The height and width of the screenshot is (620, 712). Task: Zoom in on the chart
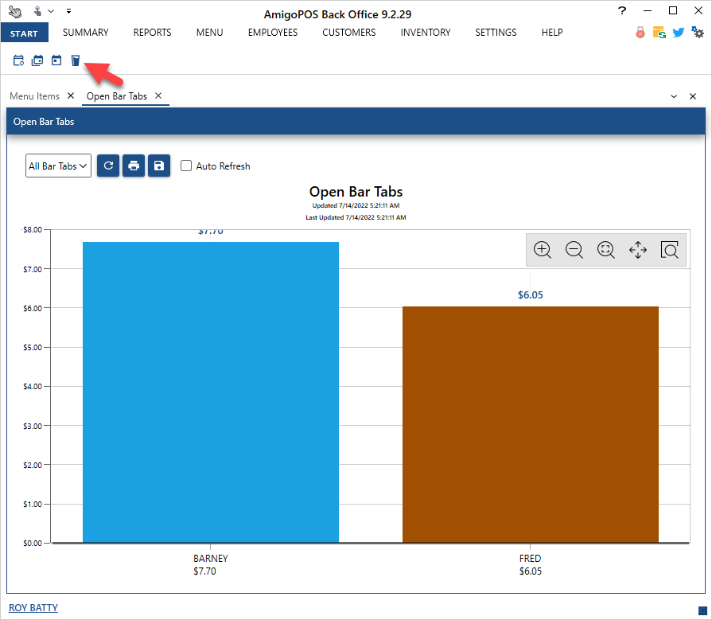pyautogui.click(x=543, y=250)
